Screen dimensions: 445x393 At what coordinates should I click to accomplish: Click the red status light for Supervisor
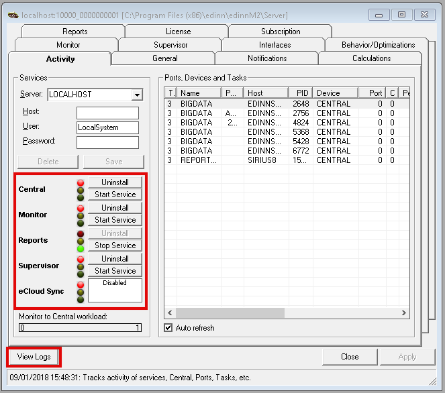tap(81, 259)
